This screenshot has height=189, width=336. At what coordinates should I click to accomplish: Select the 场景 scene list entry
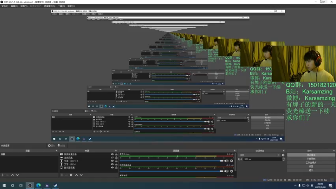[x=29, y=154]
